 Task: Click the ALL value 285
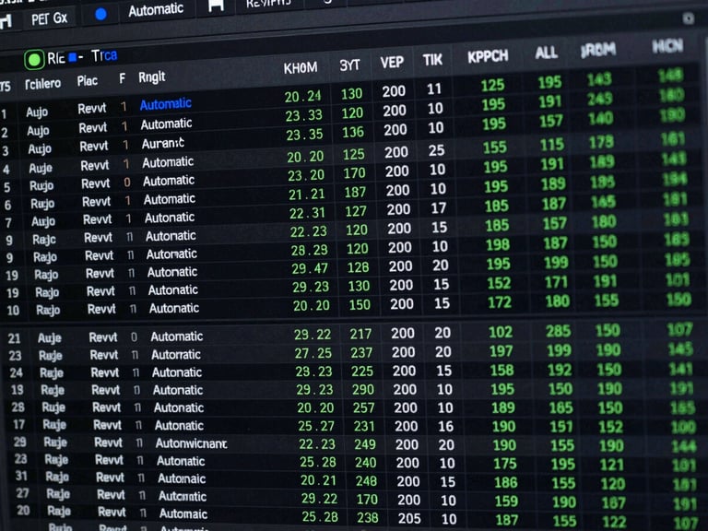pyautogui.click(x=559, y=331)
